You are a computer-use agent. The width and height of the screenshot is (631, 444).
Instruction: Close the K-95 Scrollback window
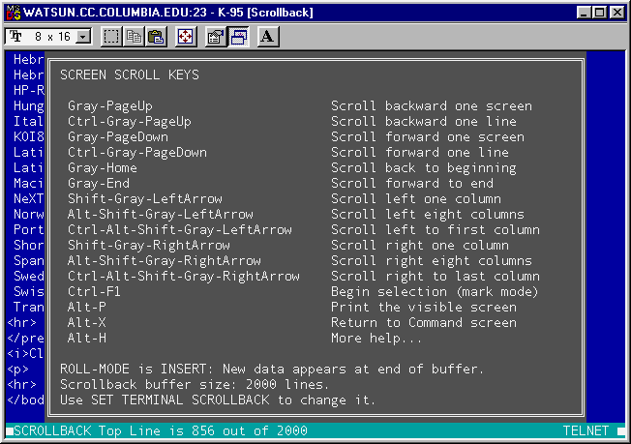(616, 13)
